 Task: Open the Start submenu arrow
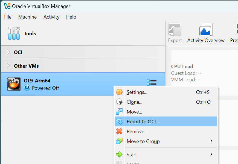(x=211, y=154)
